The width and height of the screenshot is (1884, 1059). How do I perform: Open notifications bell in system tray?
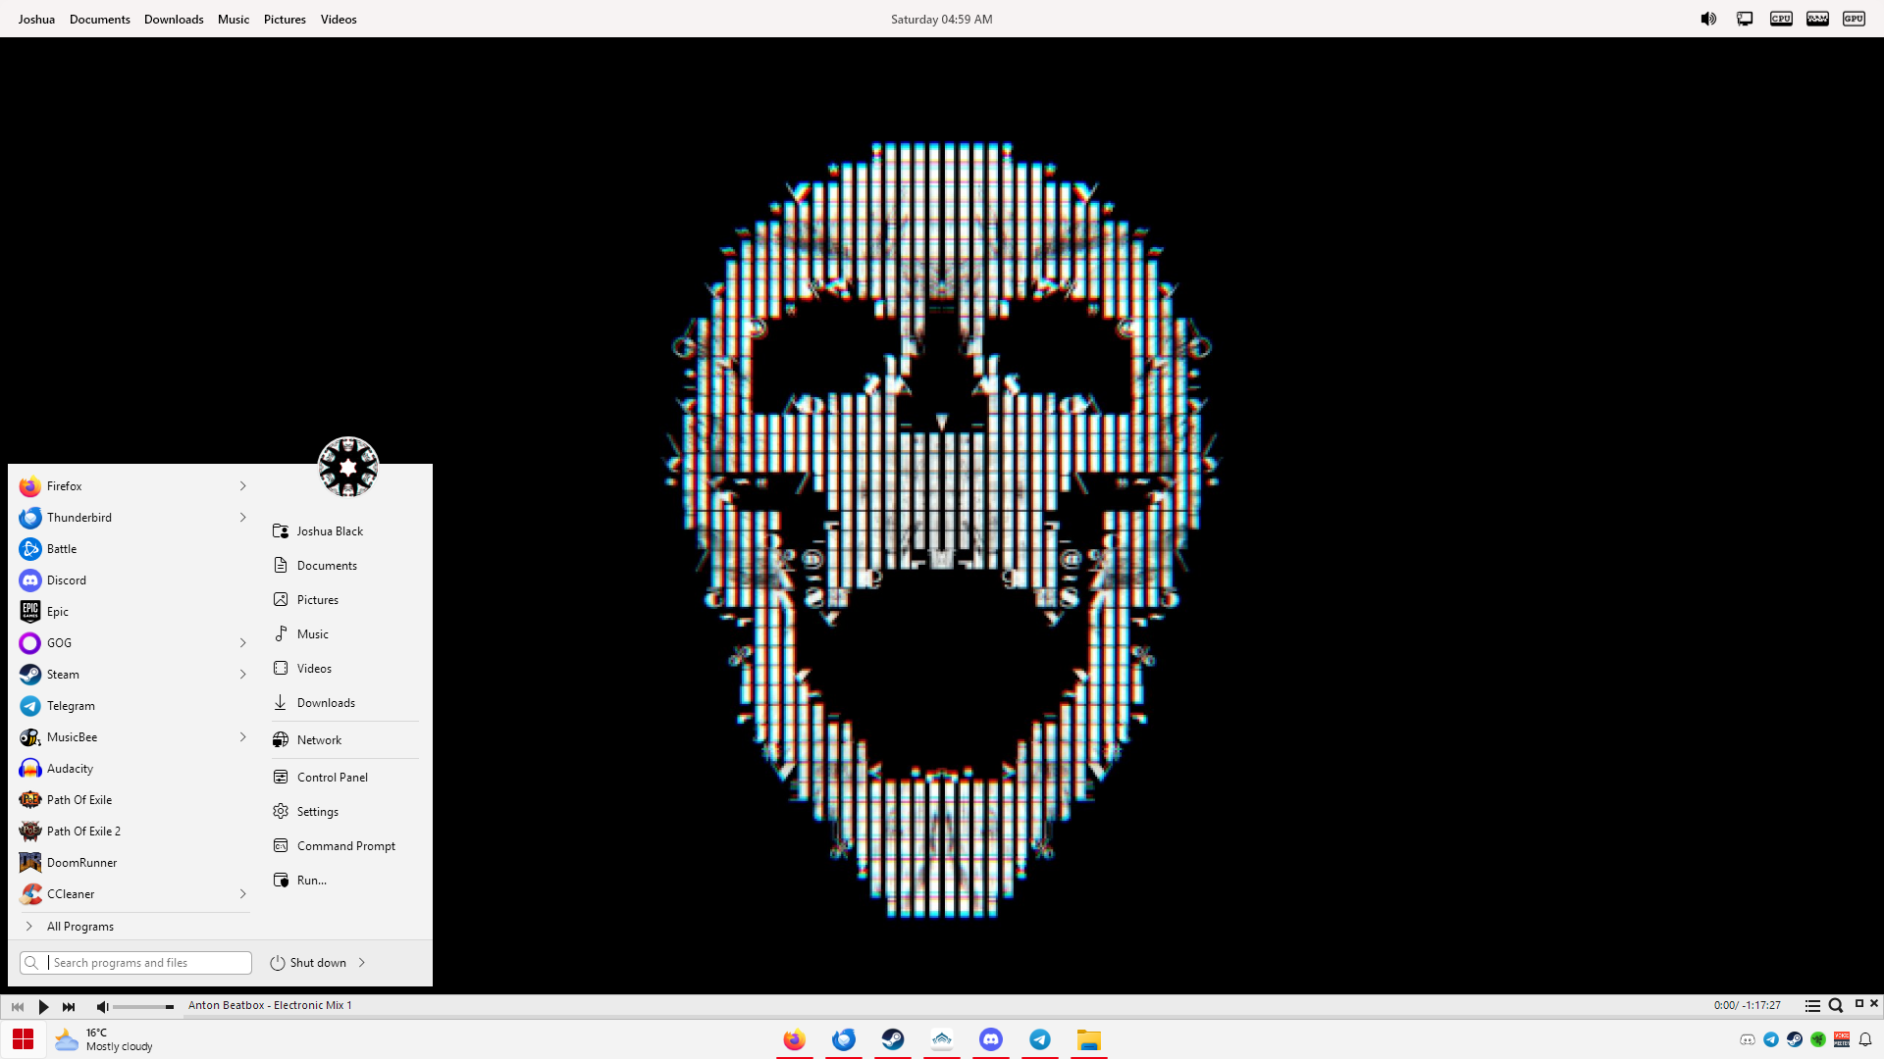[1865, 1039]
